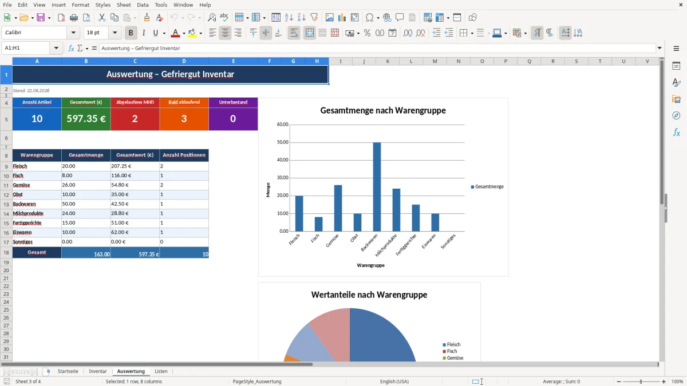This screenshot has width=687, height=386.
Task: Print the spreadsheet using the printer icon
Action: [x=74, y=18]
